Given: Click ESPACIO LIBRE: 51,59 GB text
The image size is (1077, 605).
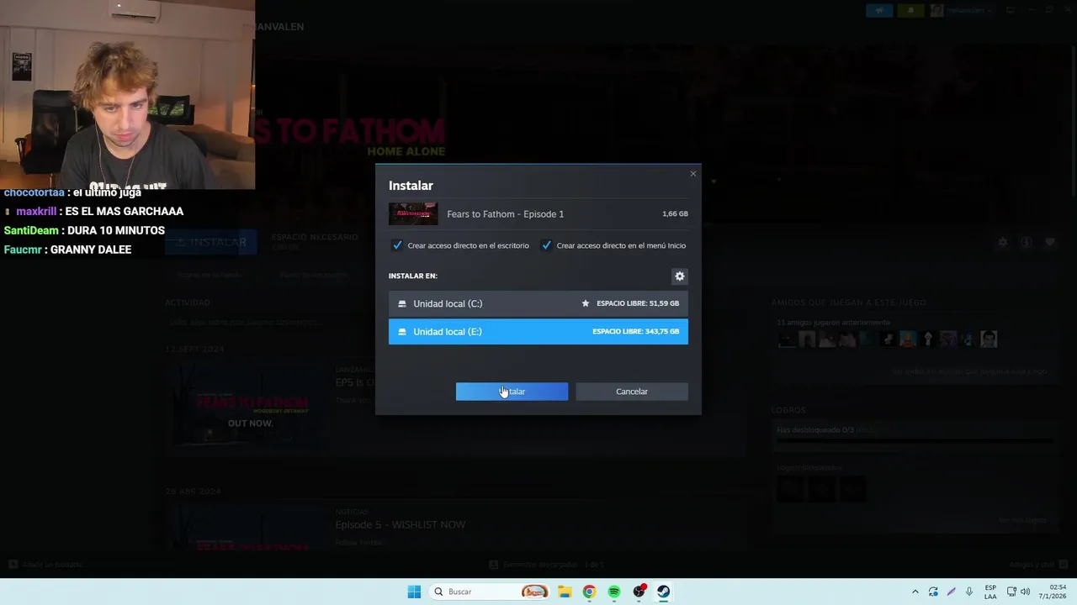Looking at the screenshot, I should click(x=638, y=303).
